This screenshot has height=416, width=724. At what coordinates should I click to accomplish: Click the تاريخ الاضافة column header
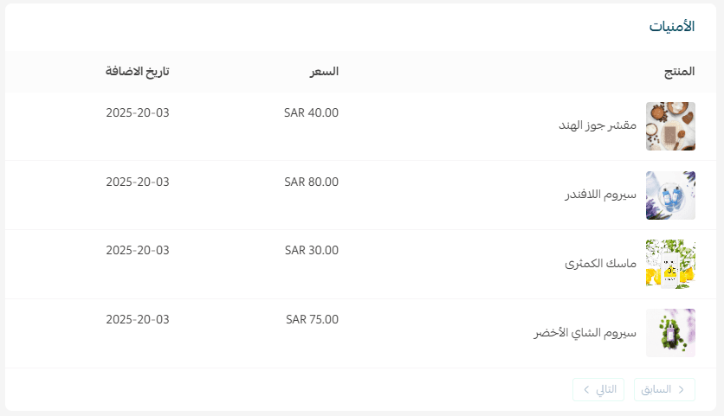click(x=138, y=71)
